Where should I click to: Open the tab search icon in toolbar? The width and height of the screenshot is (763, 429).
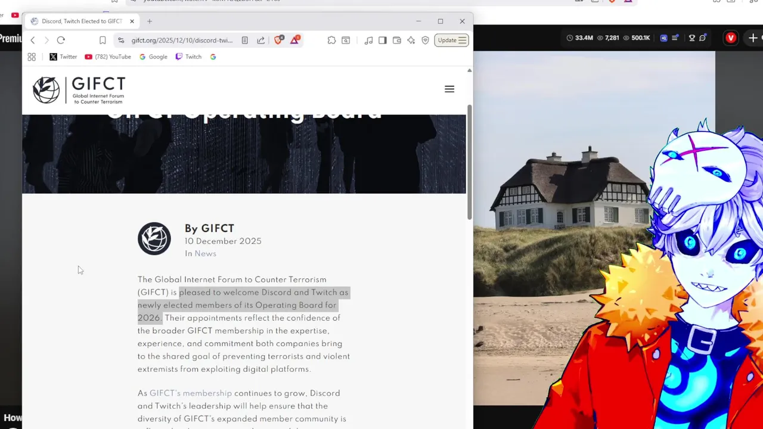coord(346,40)
